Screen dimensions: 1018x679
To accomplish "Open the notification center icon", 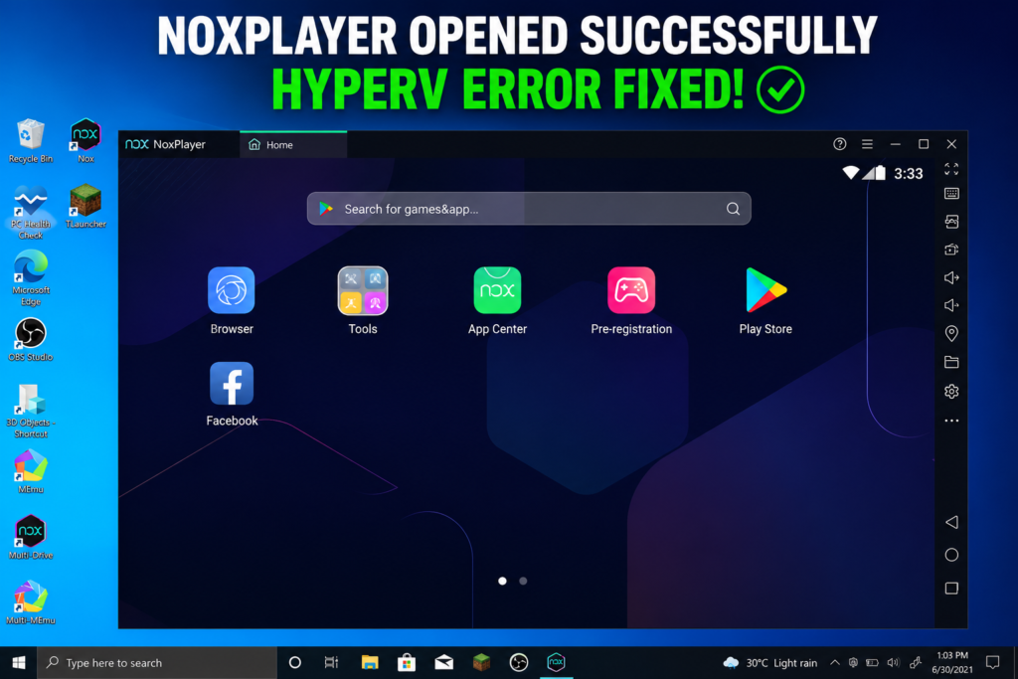I will 993,663.
